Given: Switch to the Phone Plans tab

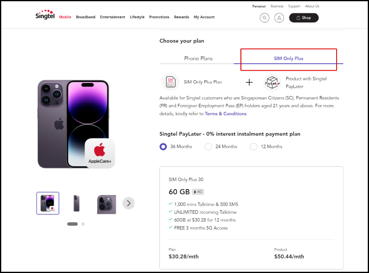Looking at the screenshot, I should coord(198,58).
